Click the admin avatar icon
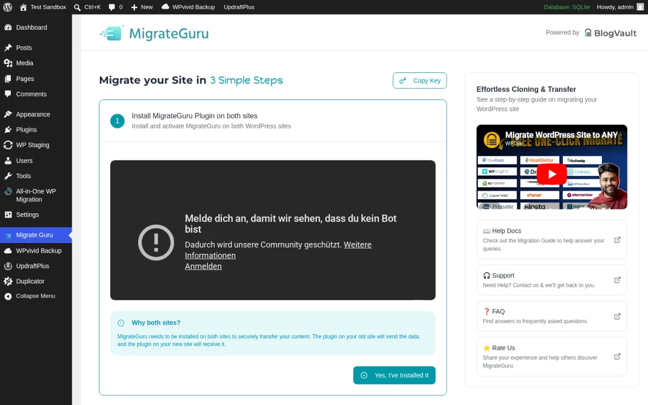This screenshot has height=405, width=648. click(x=640, y=7)
